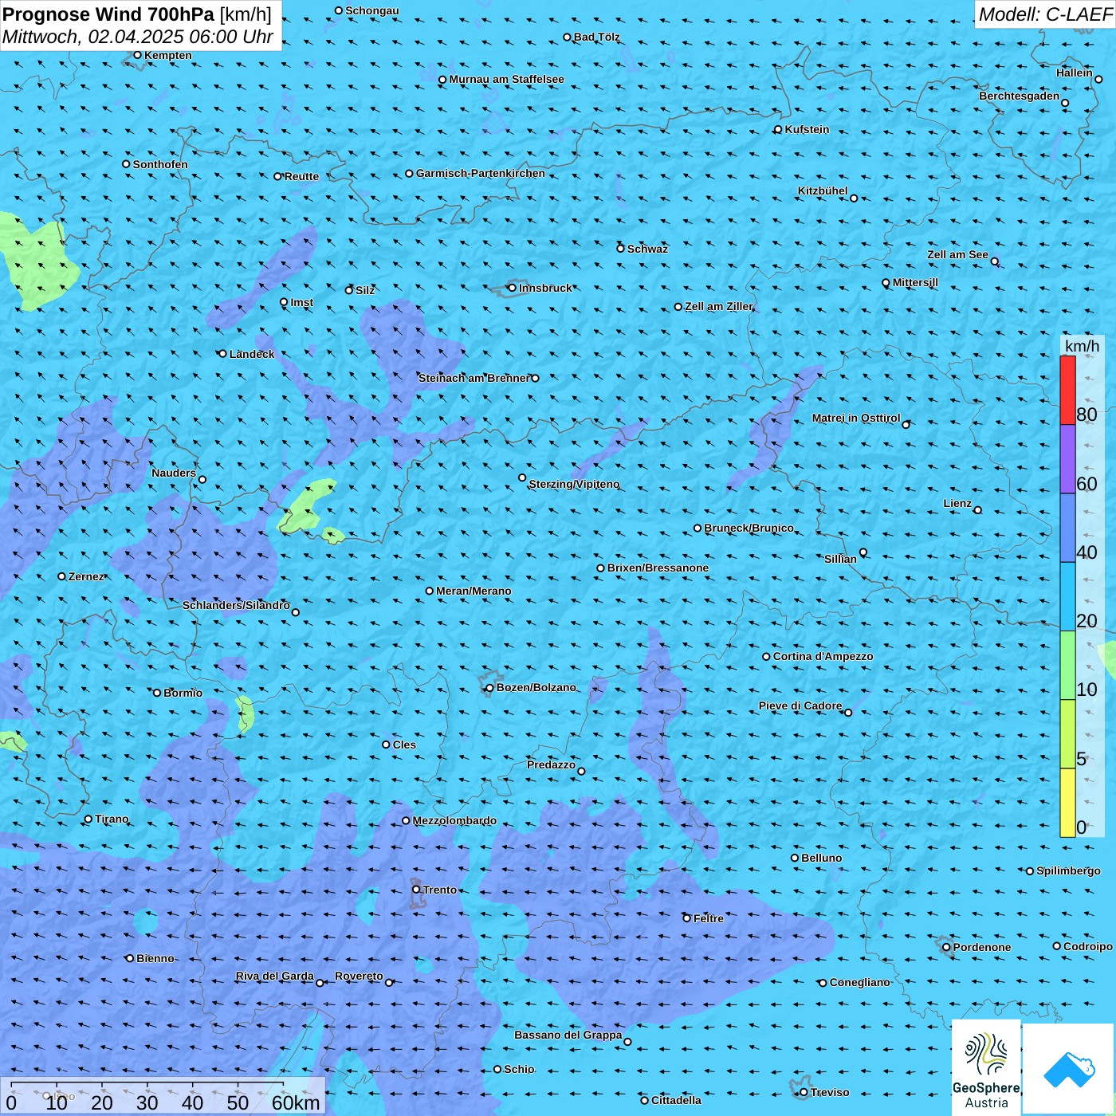Image resolution: width=1116 pixels, height=1116 pixels.
Task: Click the Sillian city label
Action: tap(840, 559)
